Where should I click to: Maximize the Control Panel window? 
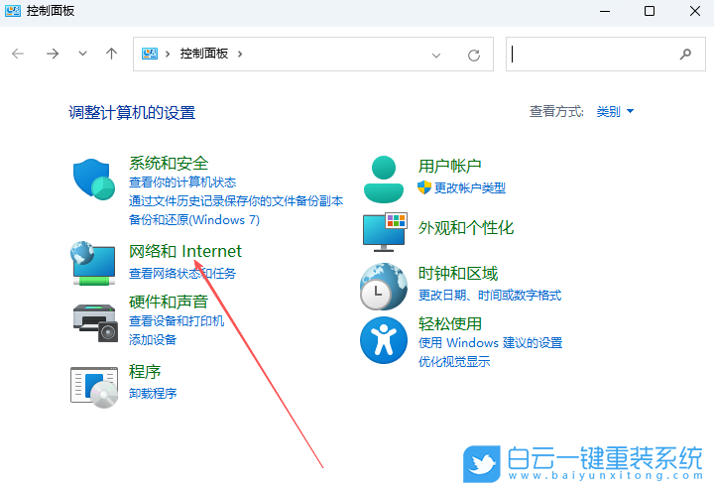[650, 11]
